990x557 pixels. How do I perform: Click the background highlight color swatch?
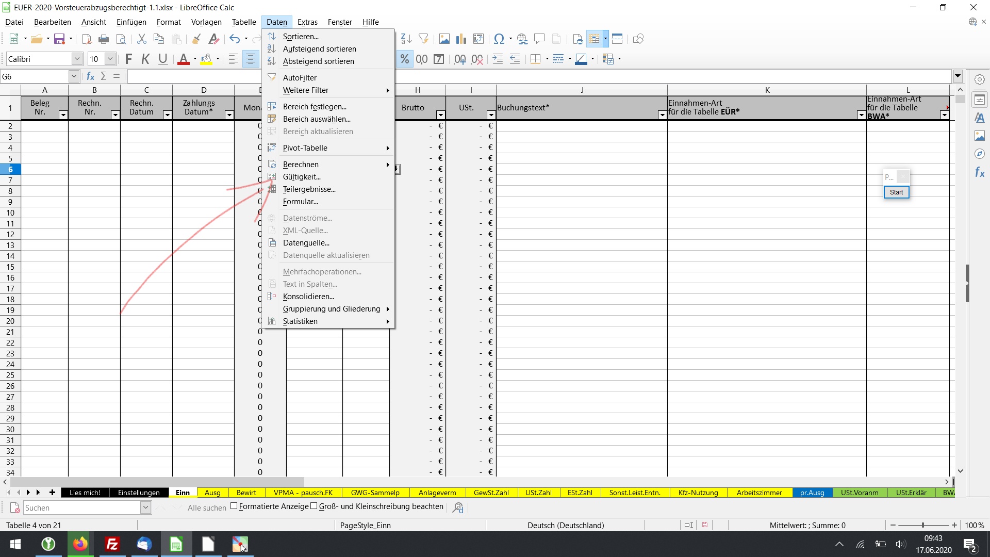click(x=206, y=59)
